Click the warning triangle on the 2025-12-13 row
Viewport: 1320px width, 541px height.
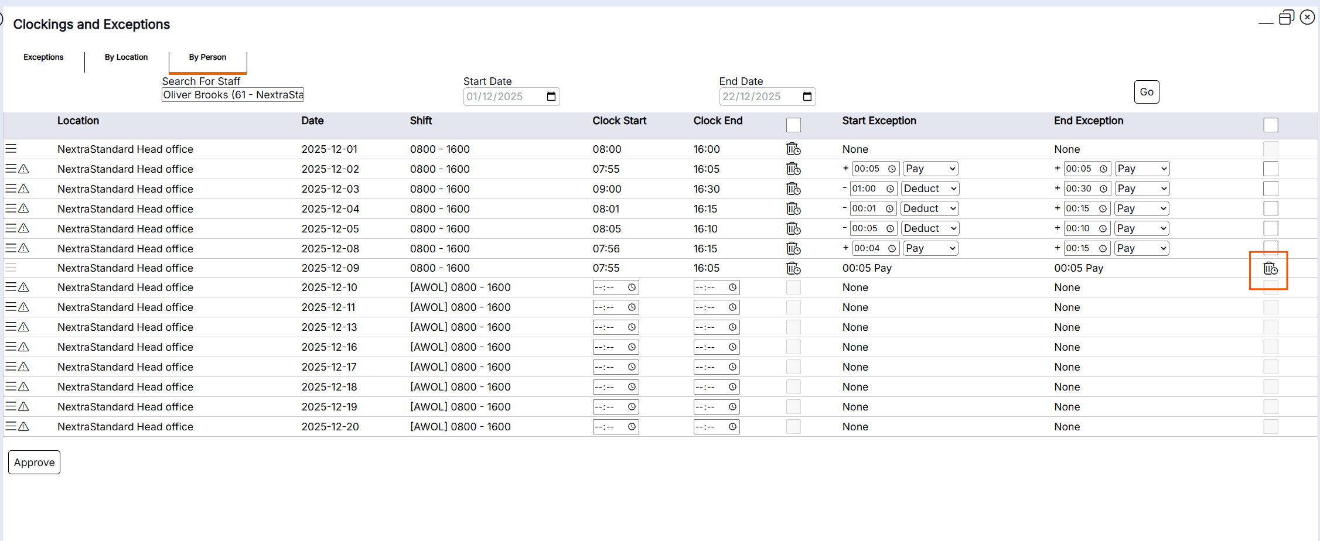pos(23,327)
